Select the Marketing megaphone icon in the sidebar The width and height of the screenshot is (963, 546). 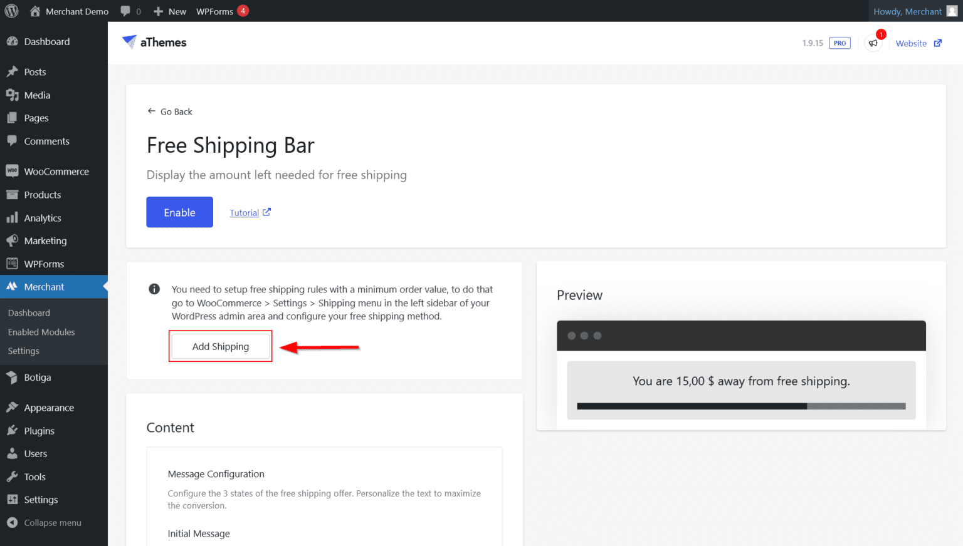tap(11, 240)
